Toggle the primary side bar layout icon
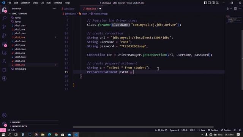Viewport: 243px width, 137px height. [x=205, y=3]
